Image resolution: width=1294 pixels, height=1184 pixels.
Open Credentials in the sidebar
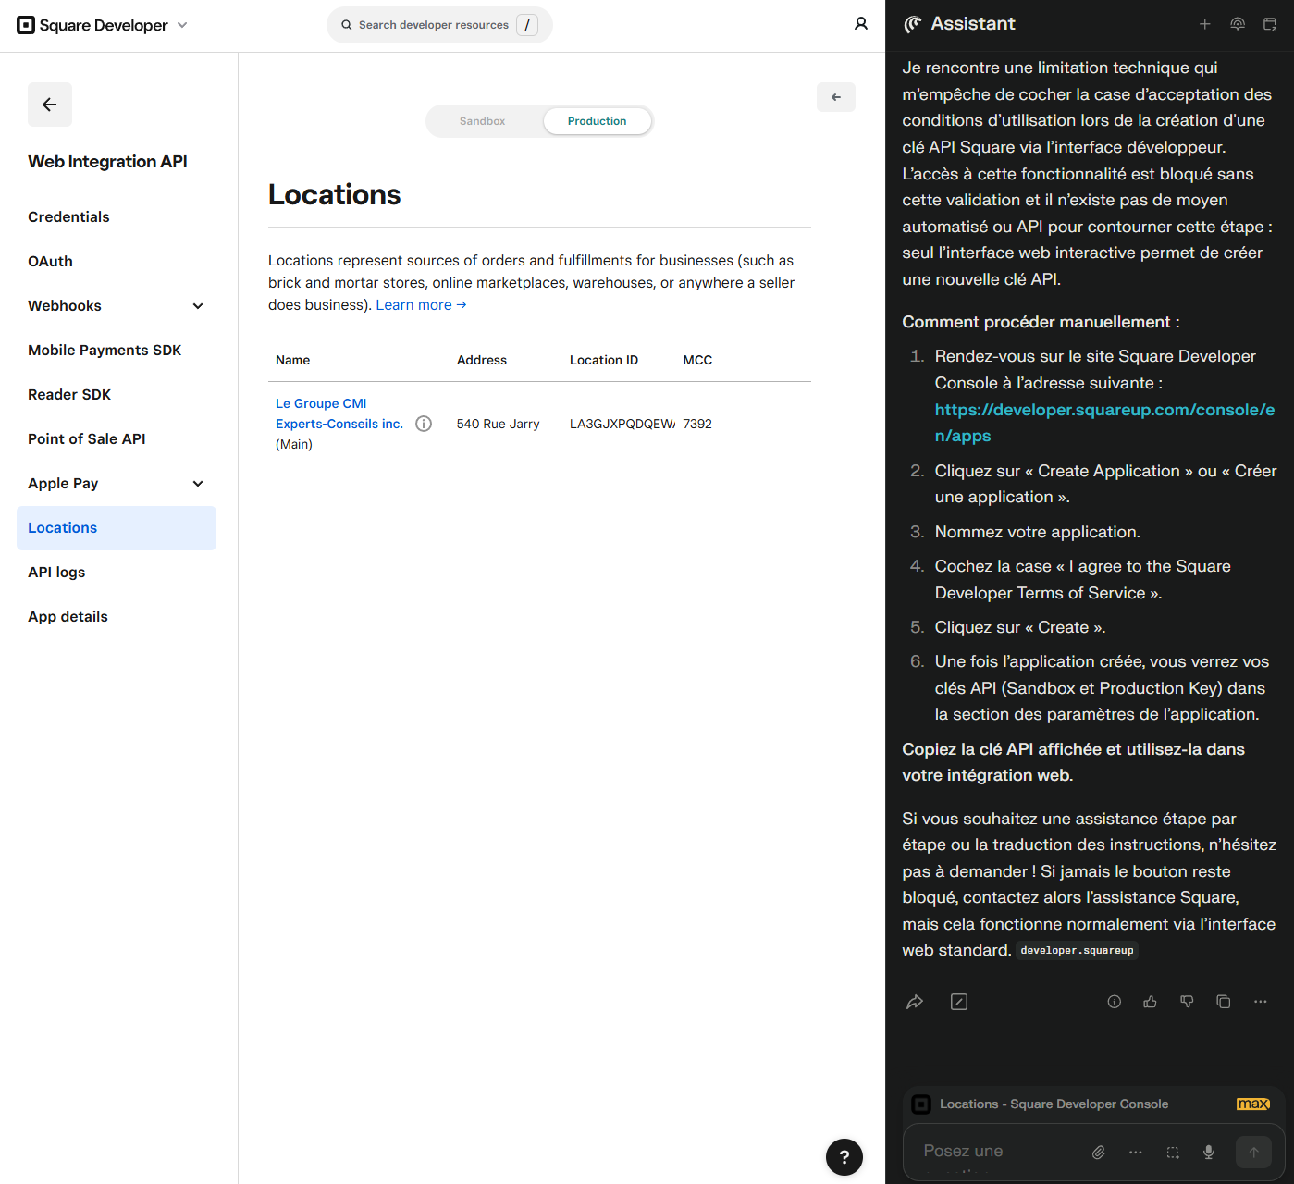[x=68, y=217]
